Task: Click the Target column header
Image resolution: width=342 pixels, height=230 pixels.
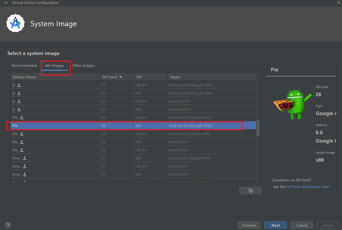Action: [x=212, y=77]
